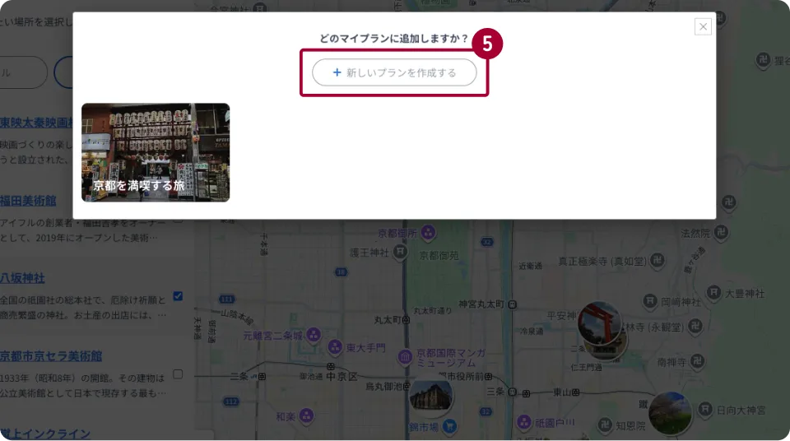Click the 南禅寺 temple marker icon
The width and height of the screenshot is (790, 441).
(697, 361)
